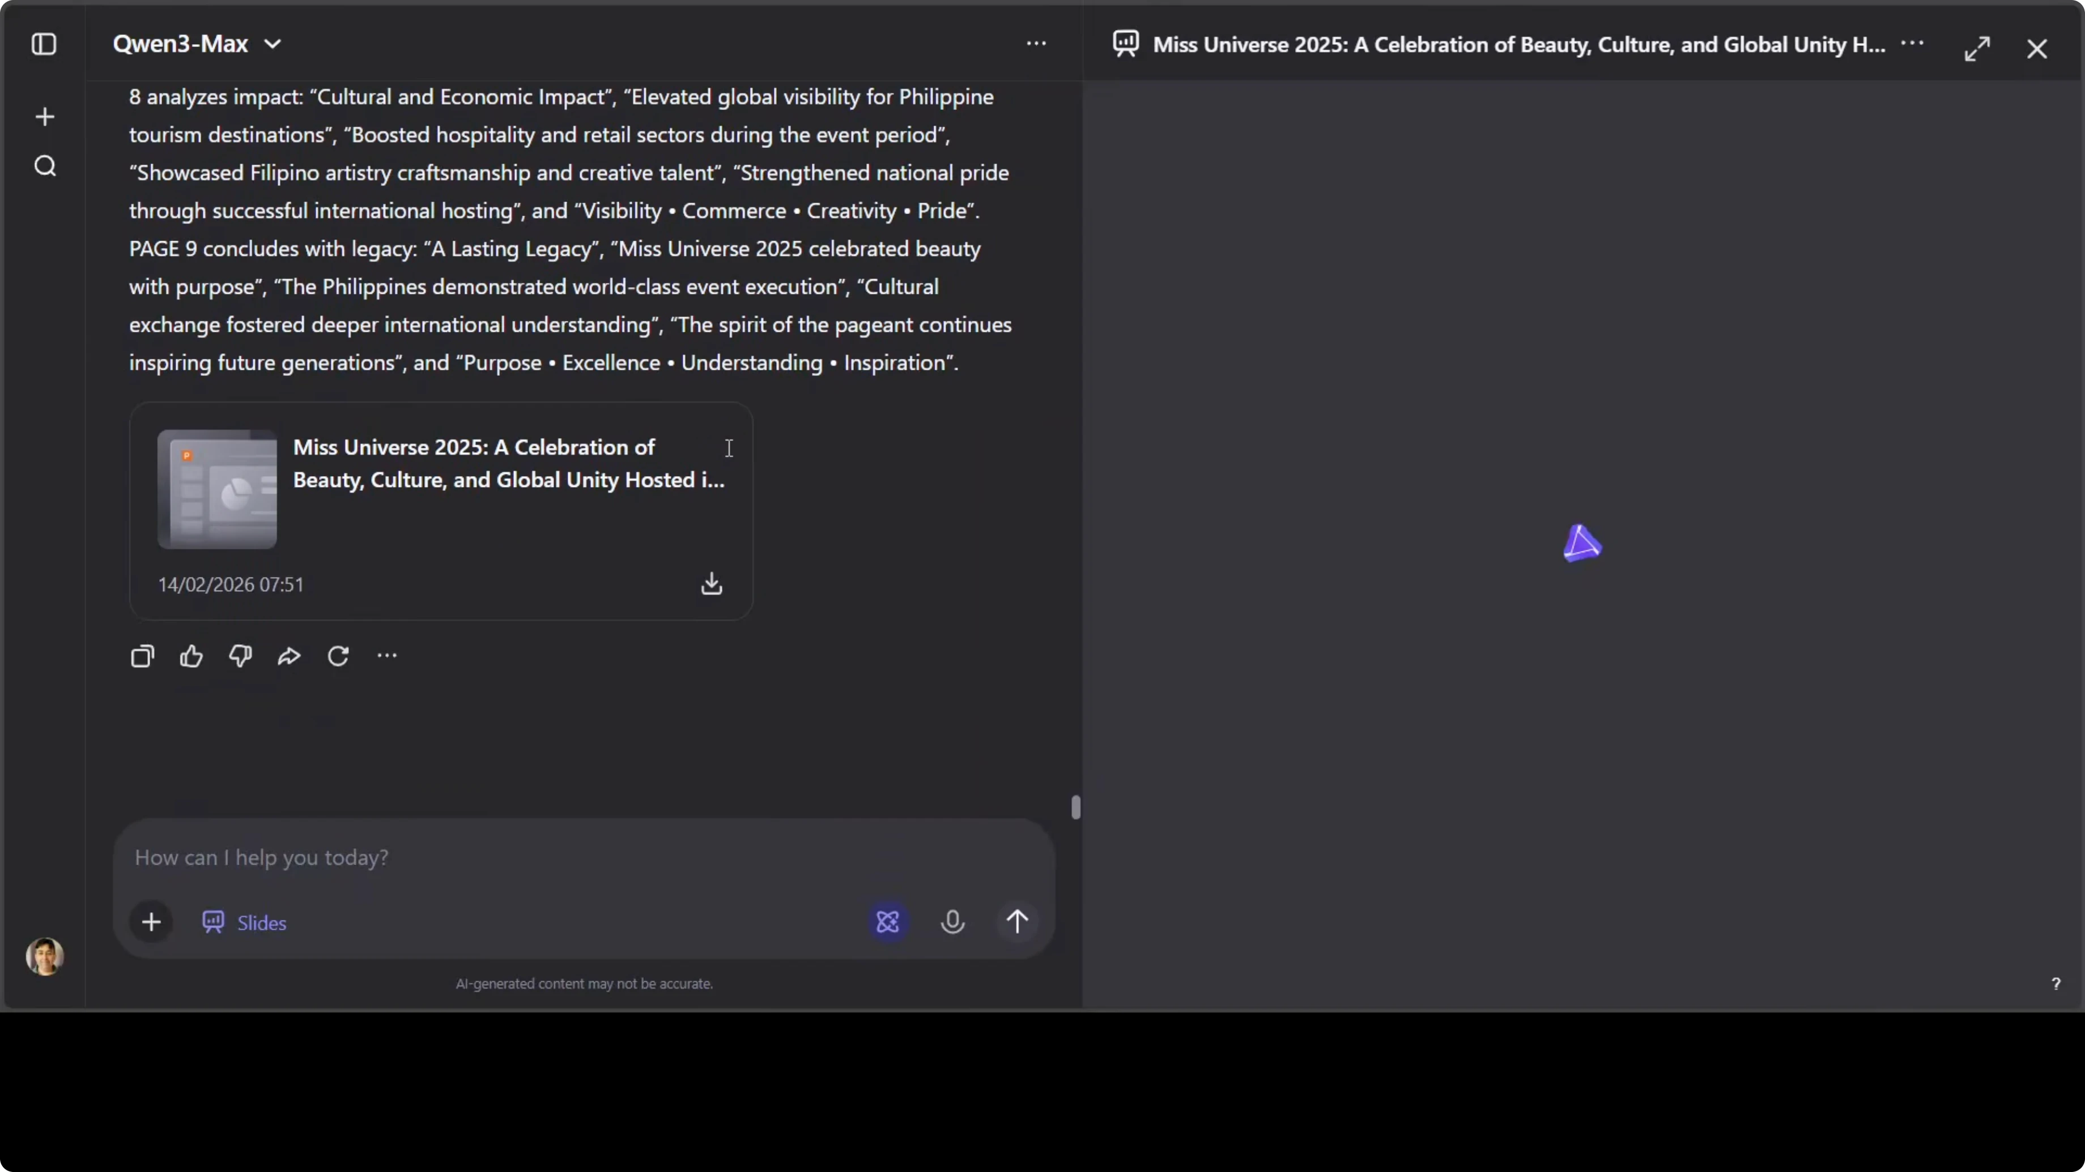Image resolution: width=2085 pixels, height=1172 pixels.
Task: Give the response a thumbs down
Action: pos(240,656)
